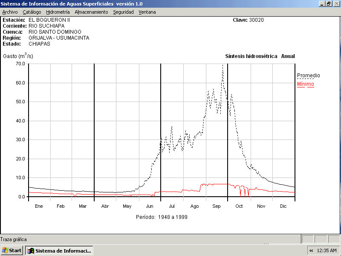
Task: Expand hidden system tray icons chevron
Action: tap(311, 250)
